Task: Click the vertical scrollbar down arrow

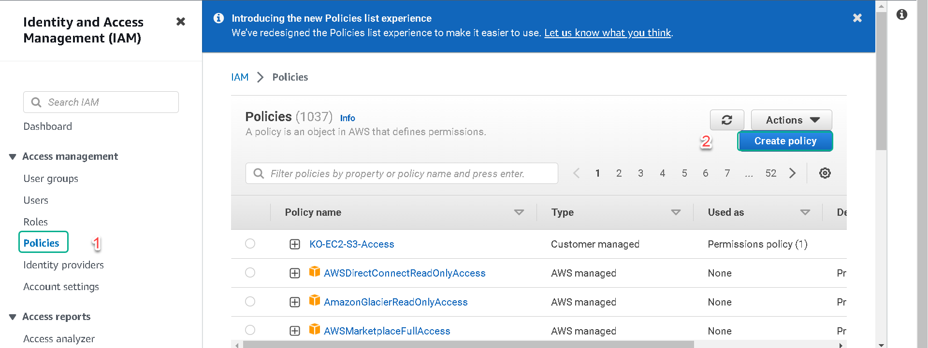Action: pyautogui.click(x=881, y=345)
